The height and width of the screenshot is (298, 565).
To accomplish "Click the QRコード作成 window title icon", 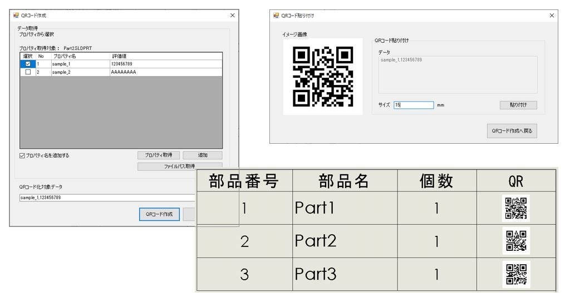I will tap(16, 16).
